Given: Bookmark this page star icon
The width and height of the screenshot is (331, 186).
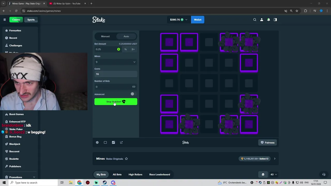Looking at the screenshot, I should click(x=297, y=11).
